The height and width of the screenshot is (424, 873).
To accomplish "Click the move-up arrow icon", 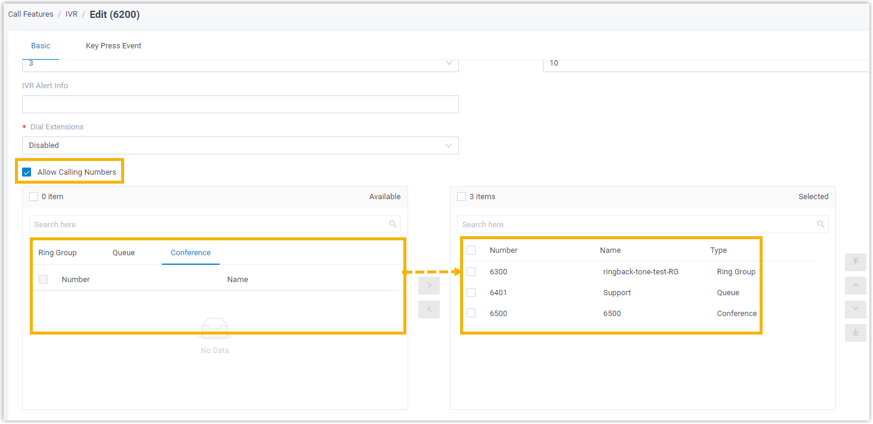I will 855,286.
